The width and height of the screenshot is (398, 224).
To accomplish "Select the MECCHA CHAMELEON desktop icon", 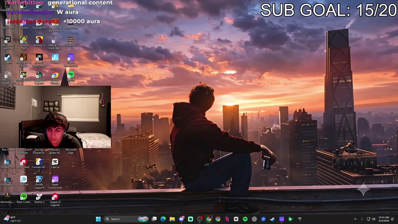I will 8,78.
